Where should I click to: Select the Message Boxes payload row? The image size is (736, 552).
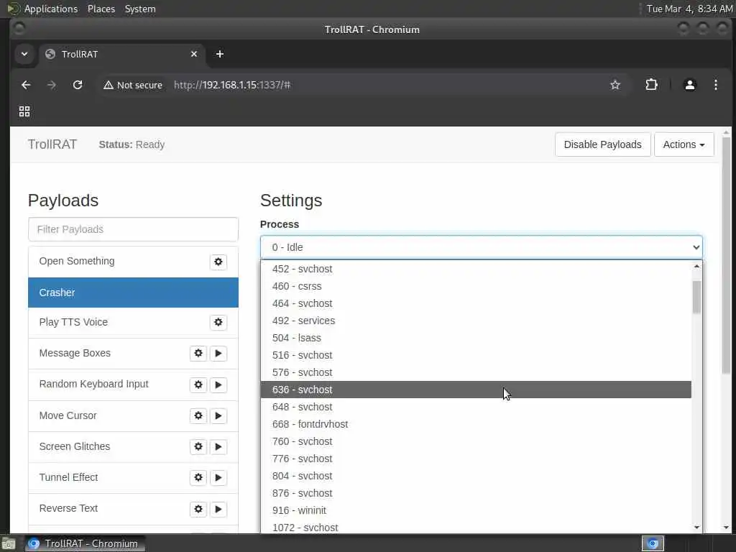point(133,354)
